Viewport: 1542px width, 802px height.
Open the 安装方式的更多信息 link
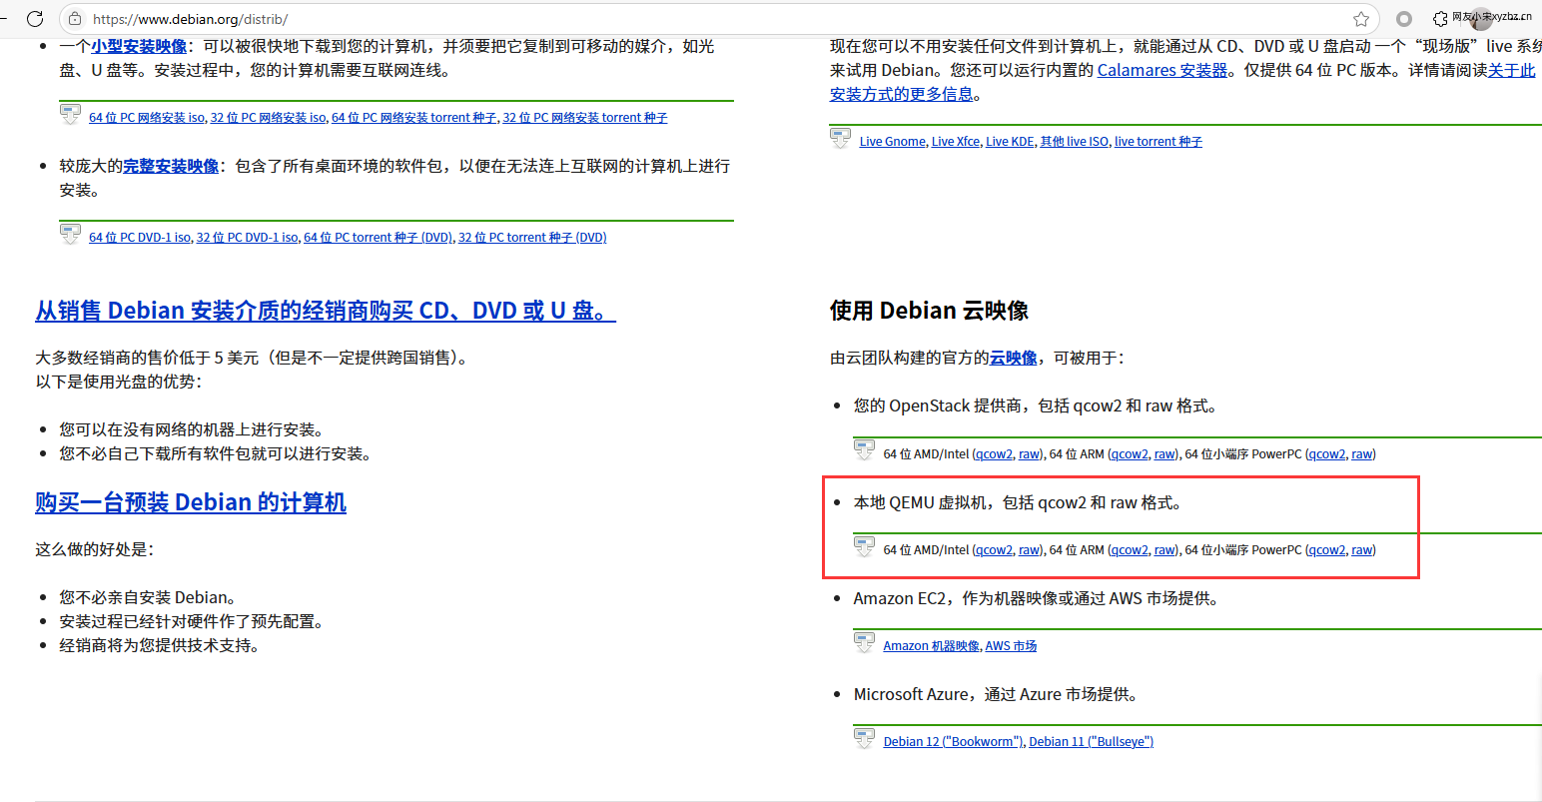click(x=901, y=94)
